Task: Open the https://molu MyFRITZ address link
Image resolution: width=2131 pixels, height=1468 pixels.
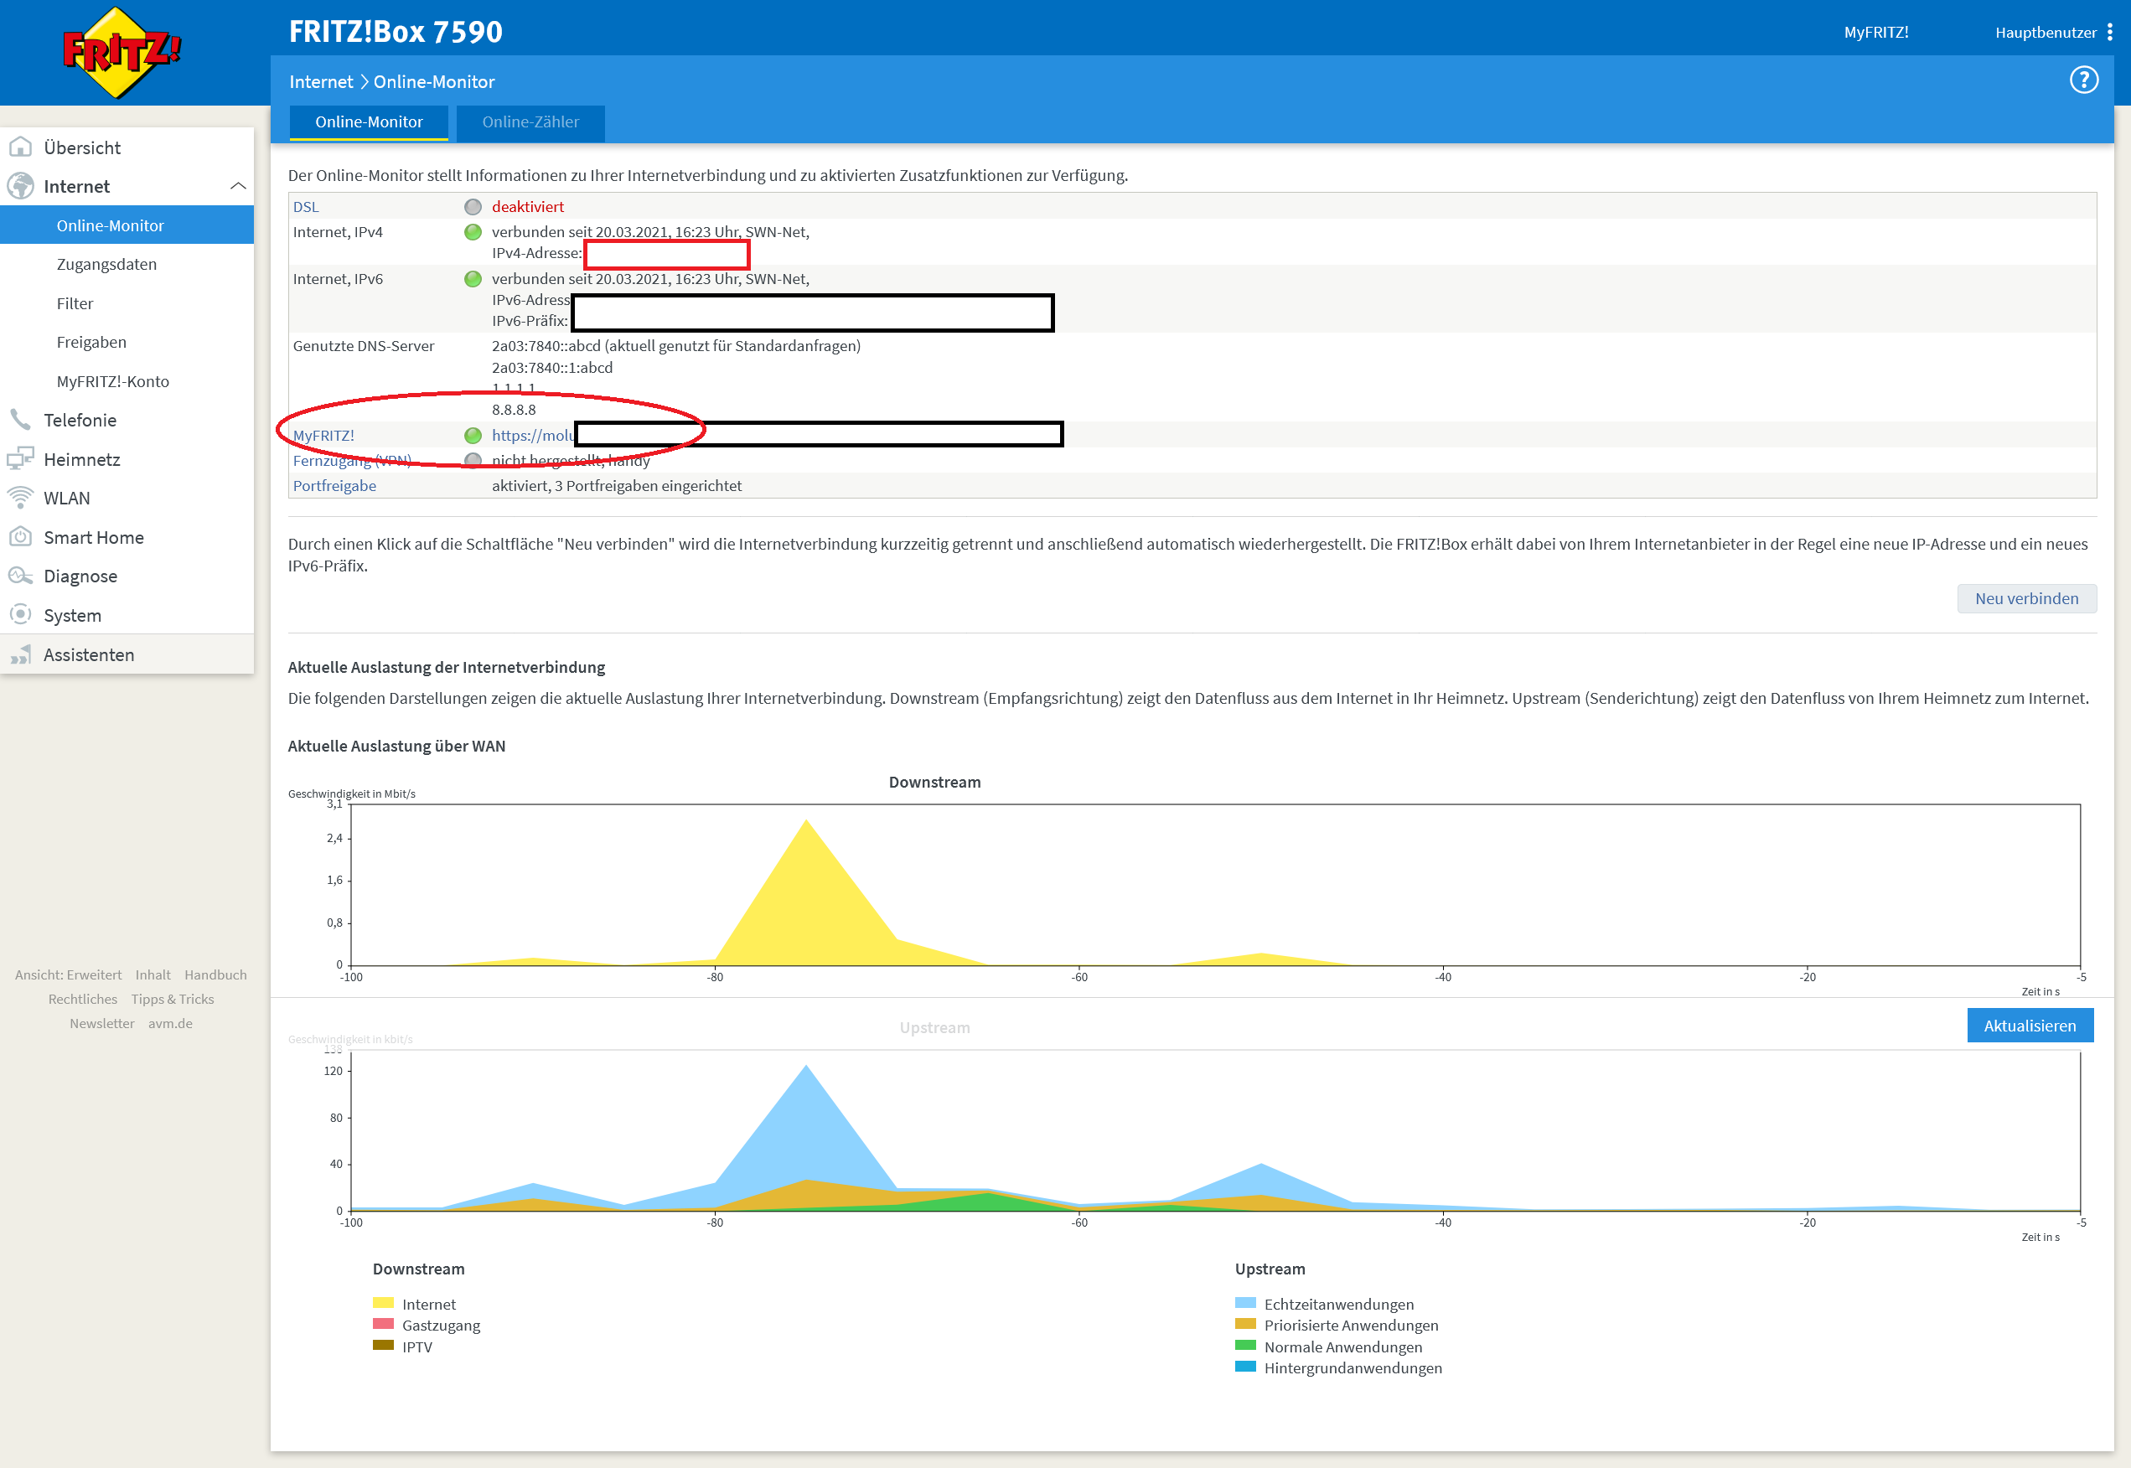Action: (x=532, y=435)
